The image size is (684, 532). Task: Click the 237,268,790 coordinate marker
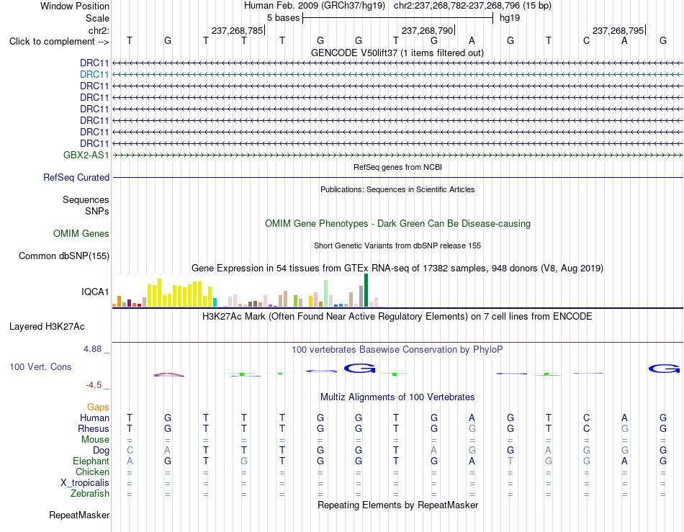(428, 30)
